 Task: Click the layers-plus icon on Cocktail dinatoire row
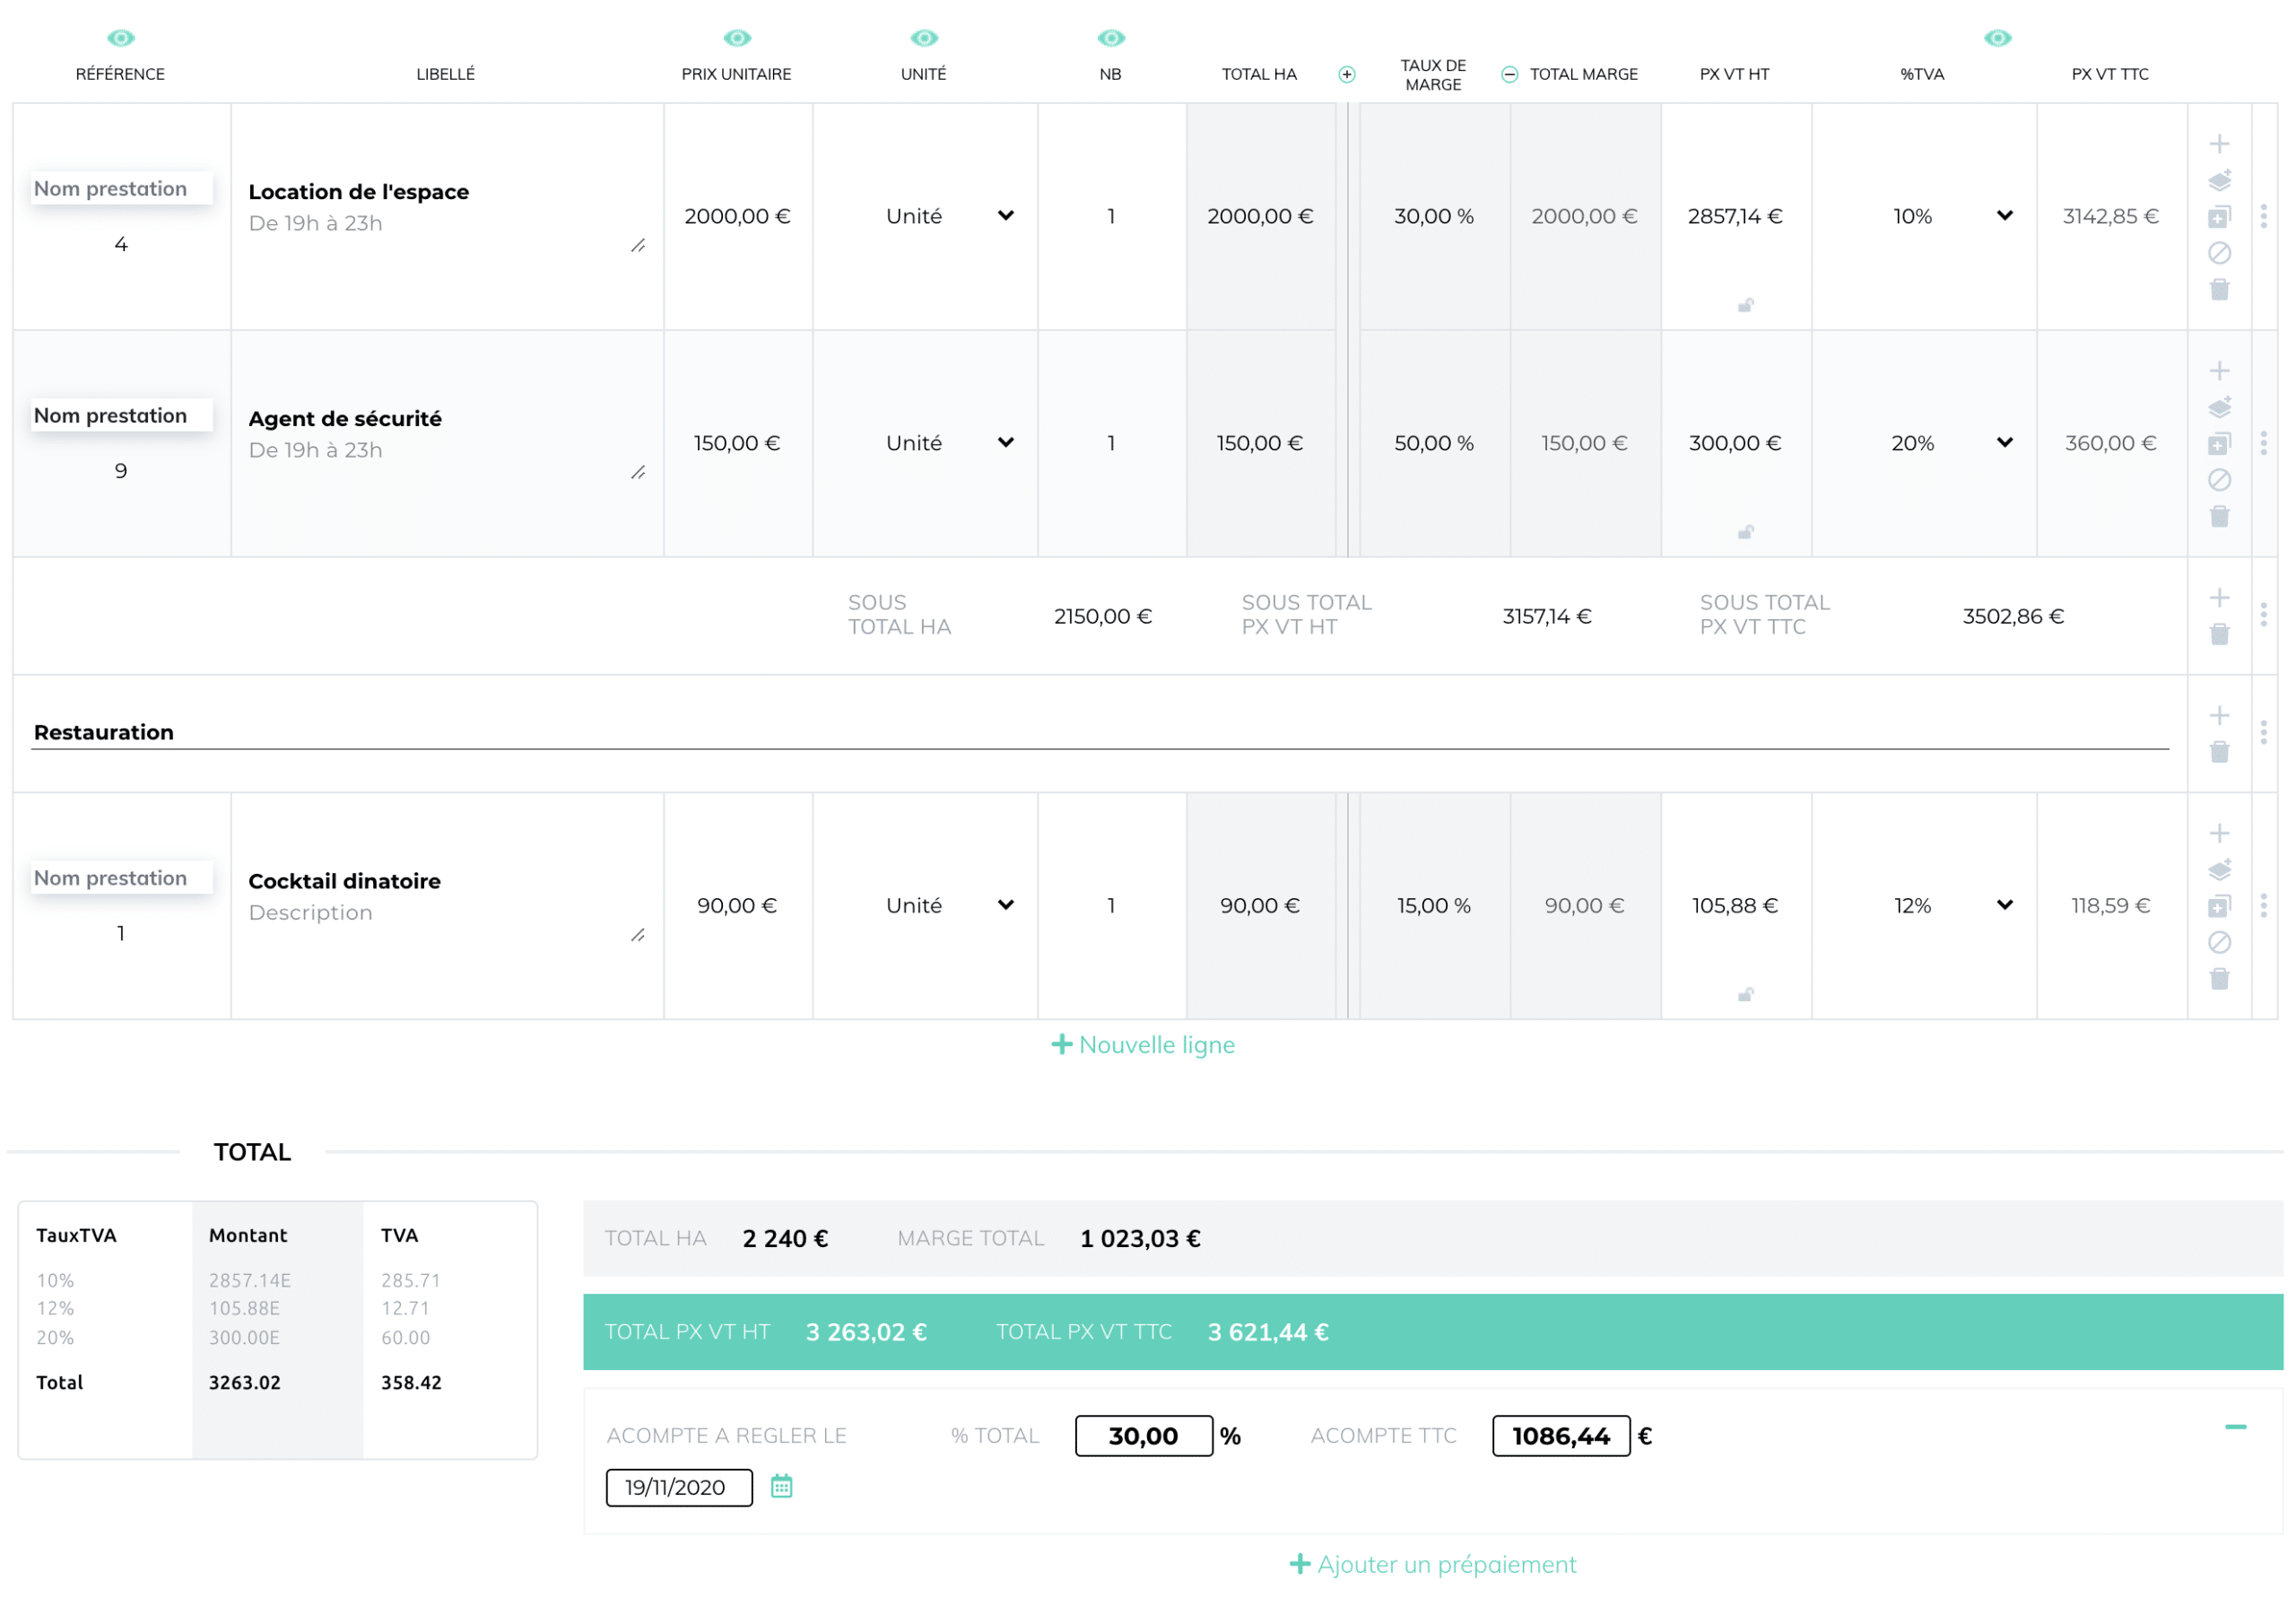click(x=2219, y=869)
